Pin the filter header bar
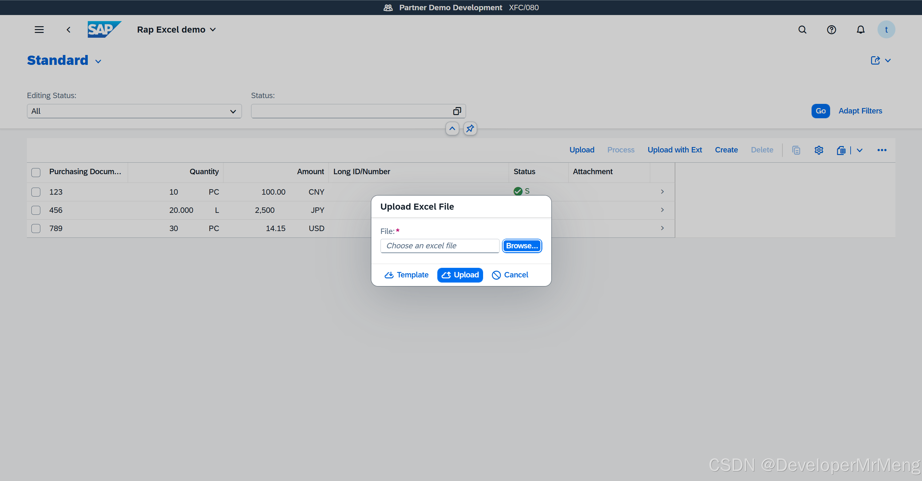 (470, 128)
